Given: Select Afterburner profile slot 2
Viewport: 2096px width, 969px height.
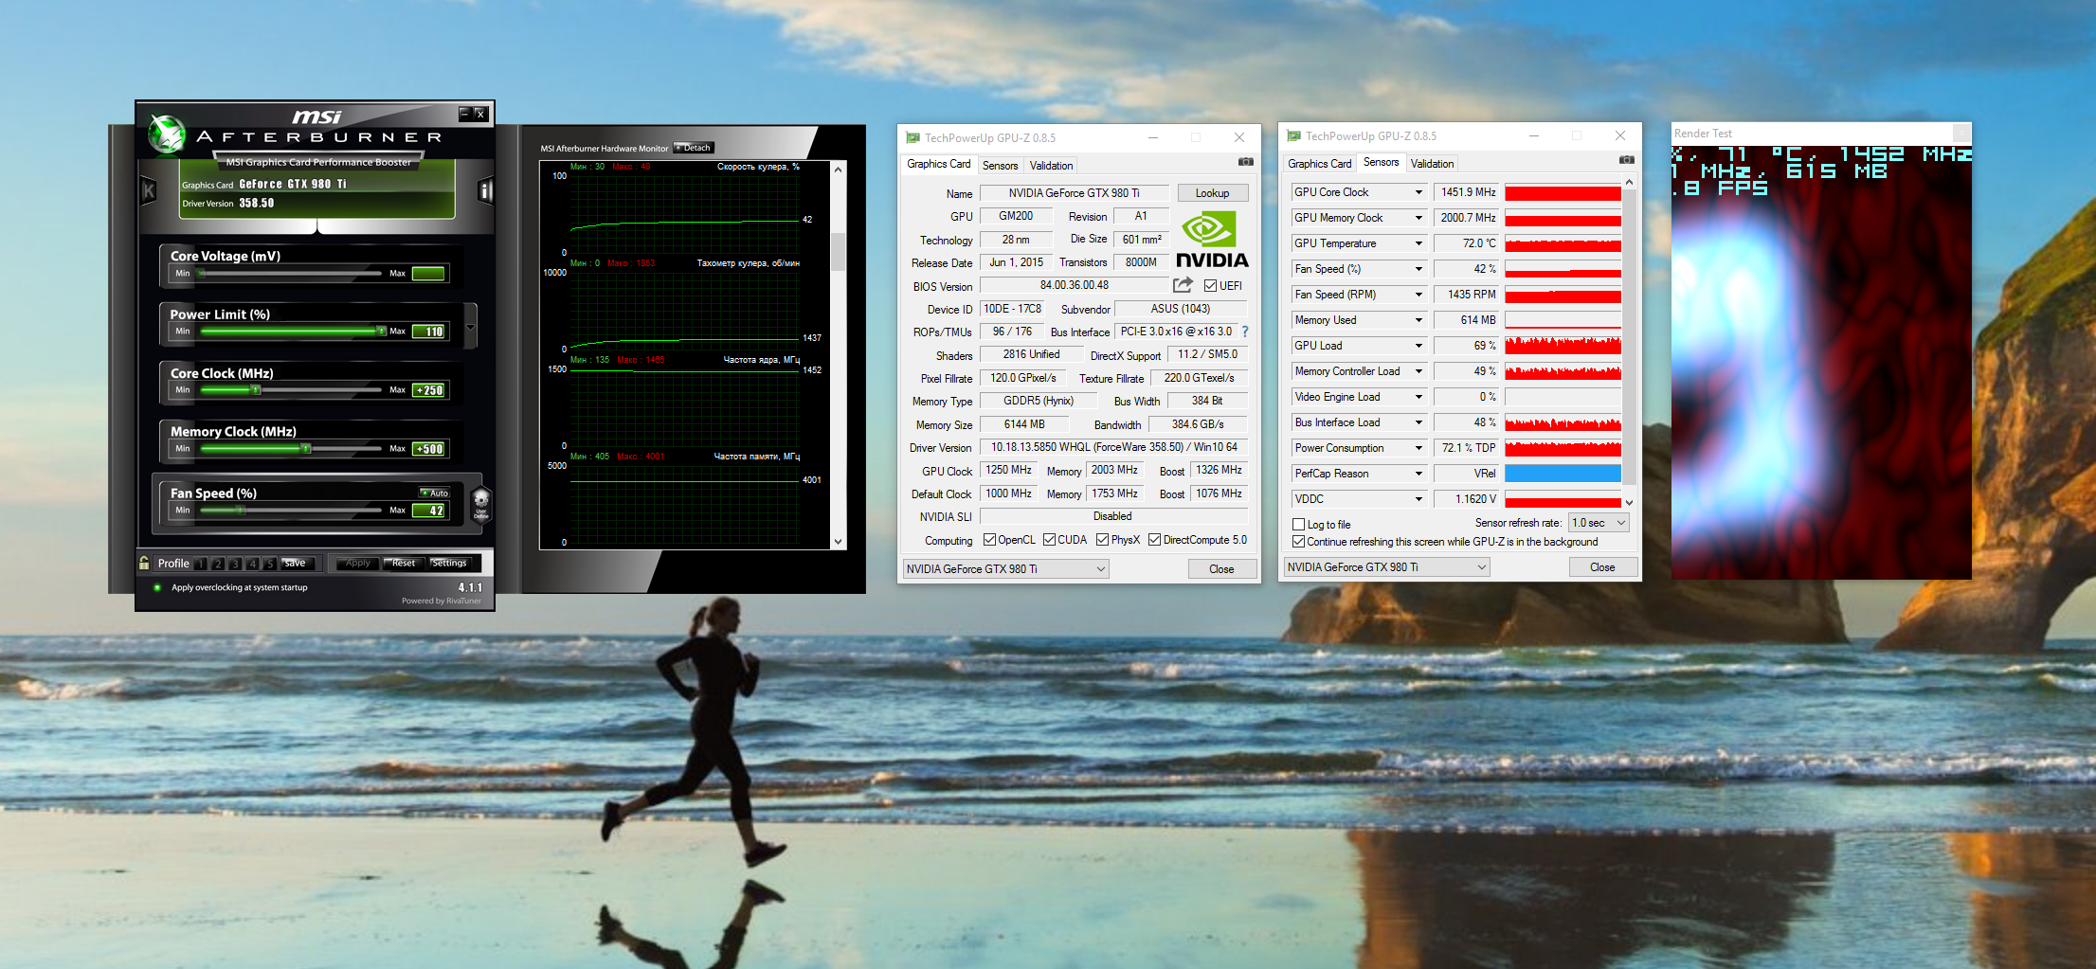Looking at the screenshot, I should (218, 564).
